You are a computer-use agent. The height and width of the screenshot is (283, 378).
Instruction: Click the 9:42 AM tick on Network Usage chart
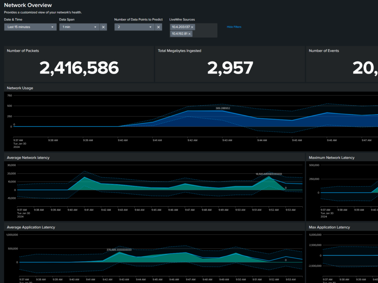192,140
